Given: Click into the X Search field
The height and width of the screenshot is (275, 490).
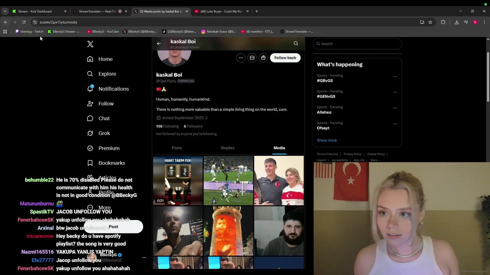Looking at the screenshot, I should [x=357, y=44].
